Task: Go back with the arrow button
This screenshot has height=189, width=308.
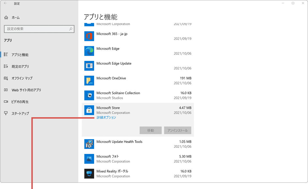Action: pyautogui.click(x=5, y=3)
